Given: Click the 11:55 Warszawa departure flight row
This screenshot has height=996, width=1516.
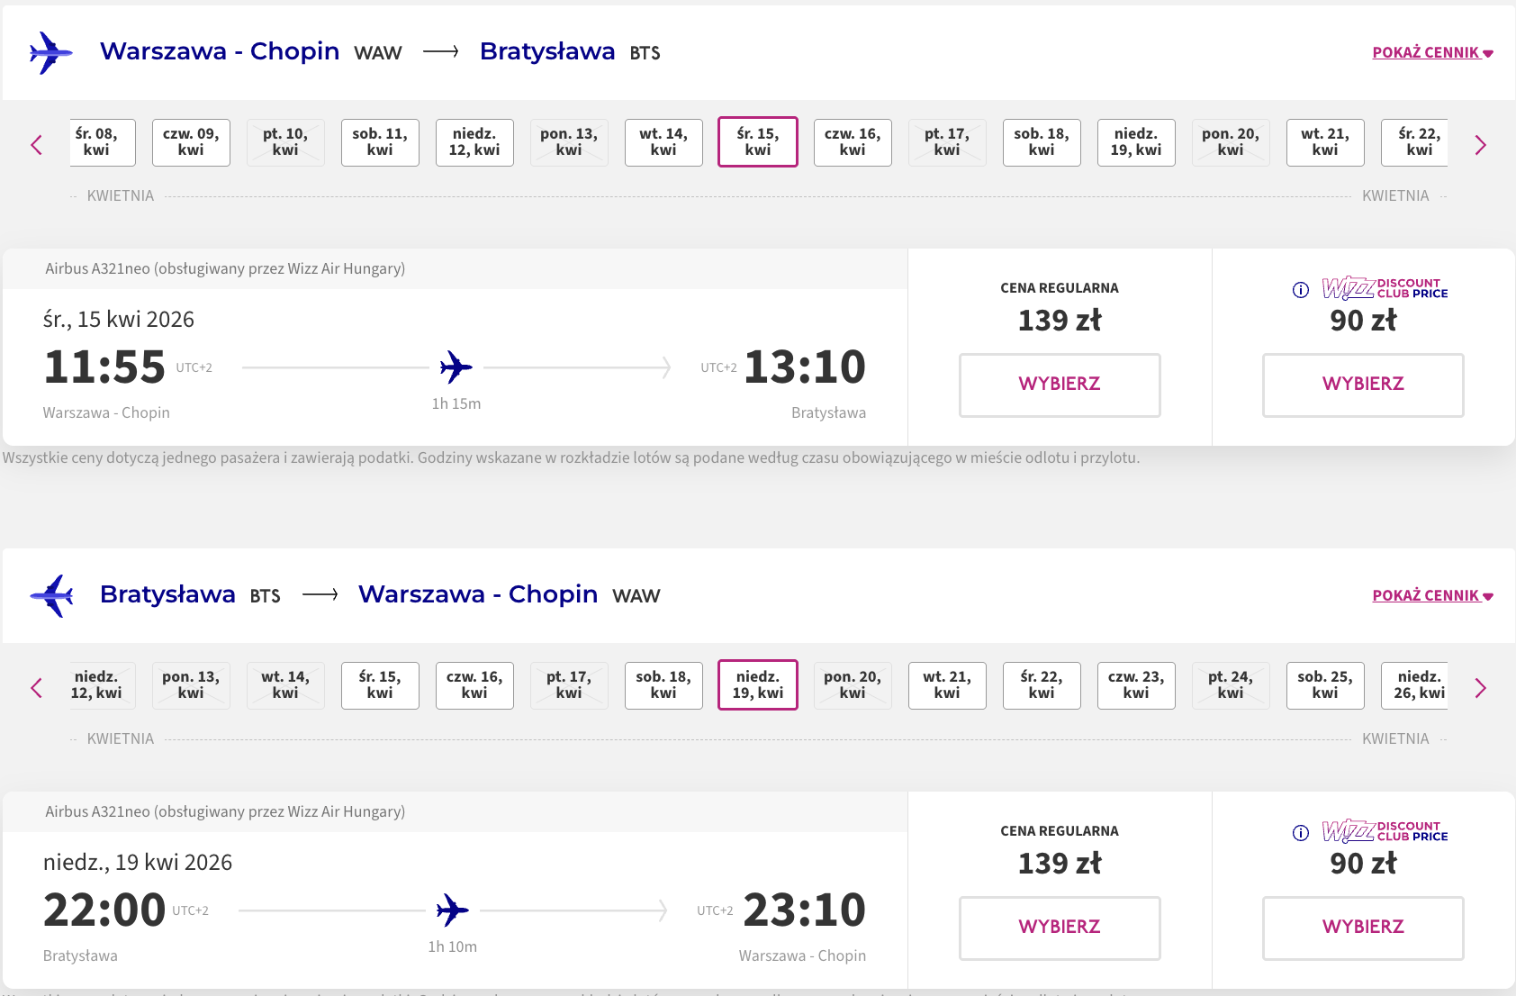Looking at the screenshot, I should (x=455, y=367).
